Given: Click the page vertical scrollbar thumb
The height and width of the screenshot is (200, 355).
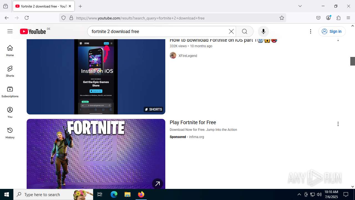Looking at the screenshot, I should (x=353, y=61).
